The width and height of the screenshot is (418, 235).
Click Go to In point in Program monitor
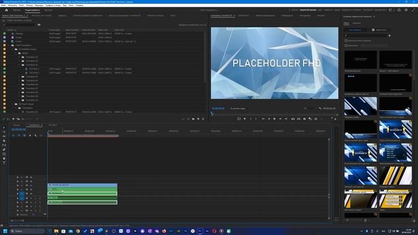coord(263,119)
